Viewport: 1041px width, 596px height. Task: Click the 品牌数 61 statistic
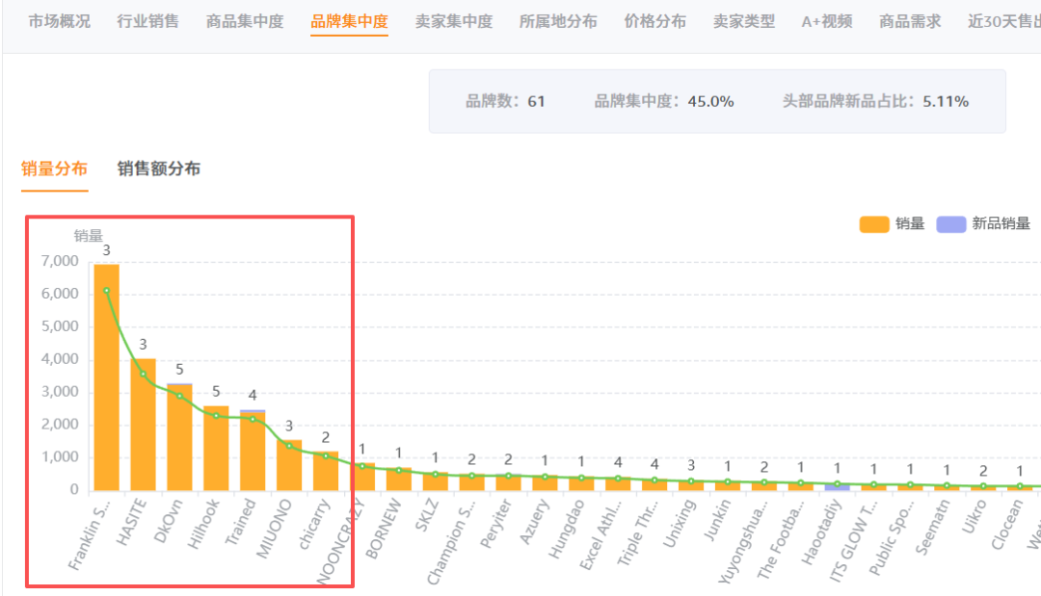(506, 99)
